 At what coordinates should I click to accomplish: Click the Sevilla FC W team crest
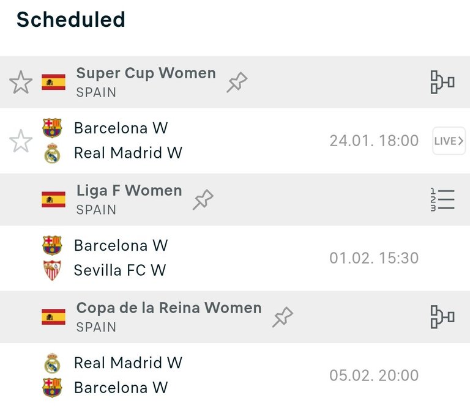click(x=52, y=270)
